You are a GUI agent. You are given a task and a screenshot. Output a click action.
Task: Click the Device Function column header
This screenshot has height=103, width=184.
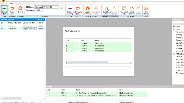pyautogui.click(x=29, y=23)
